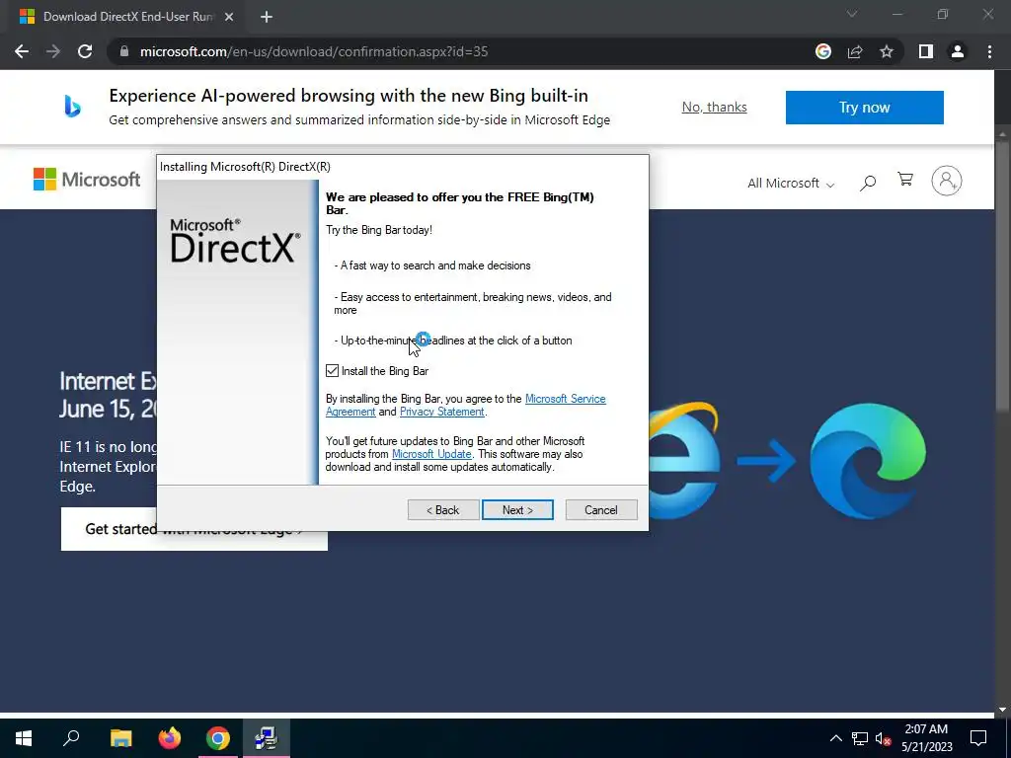Click the Microsoft sign-in account icon
Screen dimensions: 1011x758
947,181
